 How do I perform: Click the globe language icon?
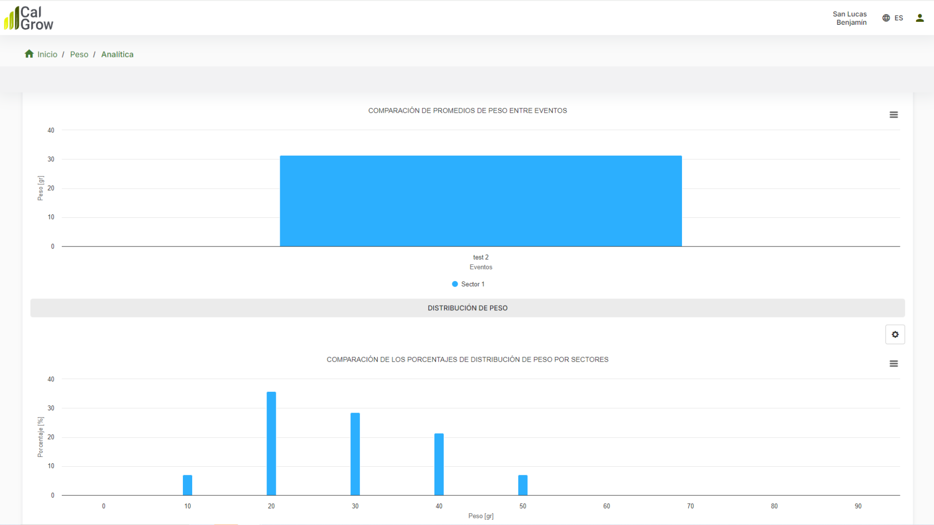pos(886,18)
